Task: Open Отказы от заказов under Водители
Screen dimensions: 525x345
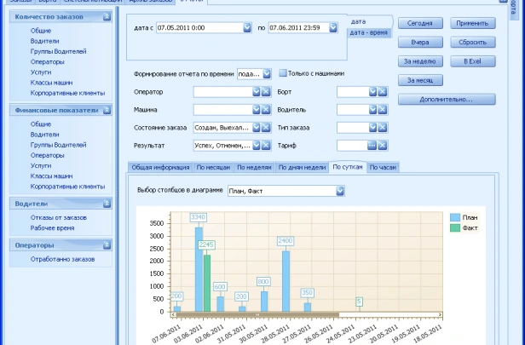Action: pos(58,217)
